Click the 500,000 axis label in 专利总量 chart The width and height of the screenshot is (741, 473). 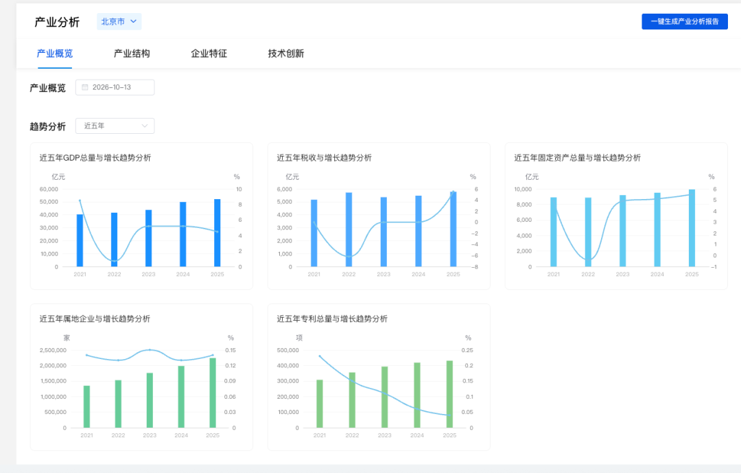(287, 351)
